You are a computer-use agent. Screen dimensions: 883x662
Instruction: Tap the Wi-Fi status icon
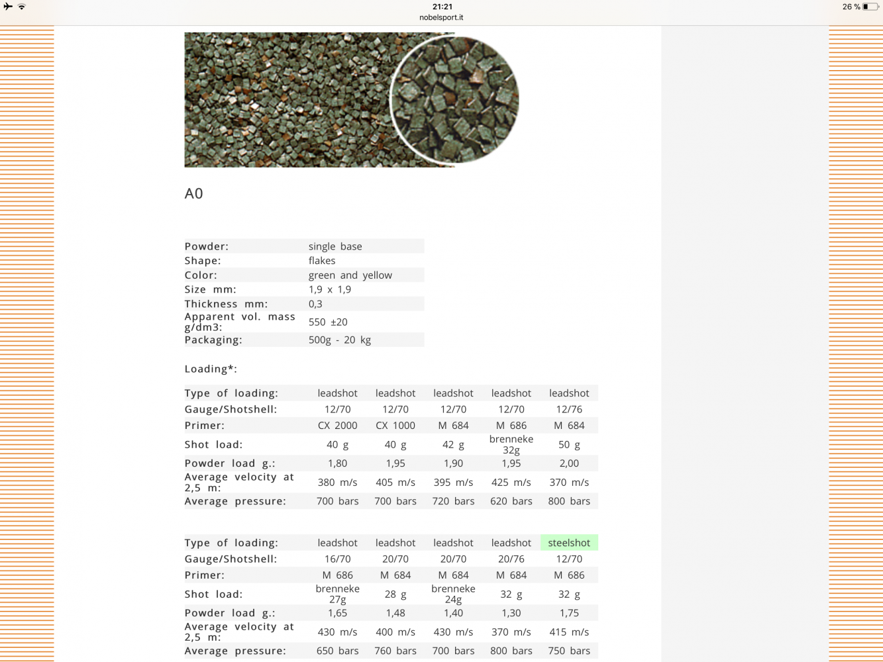(x=22, y=7)
